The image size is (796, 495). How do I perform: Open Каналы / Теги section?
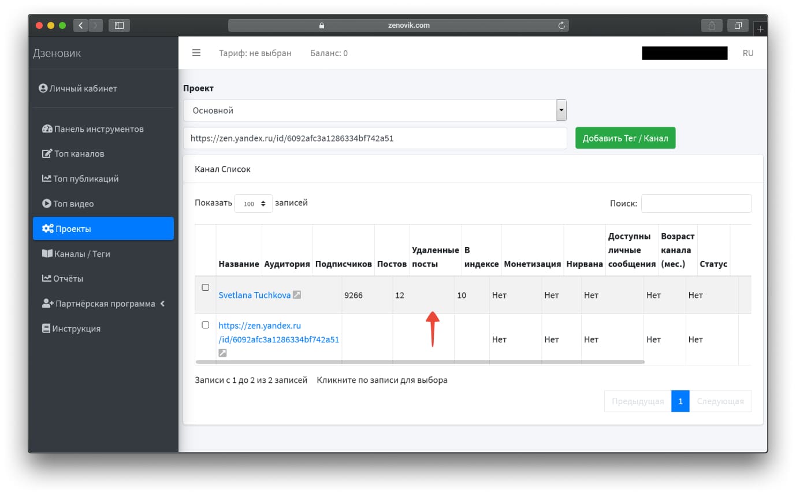(103, 253)
